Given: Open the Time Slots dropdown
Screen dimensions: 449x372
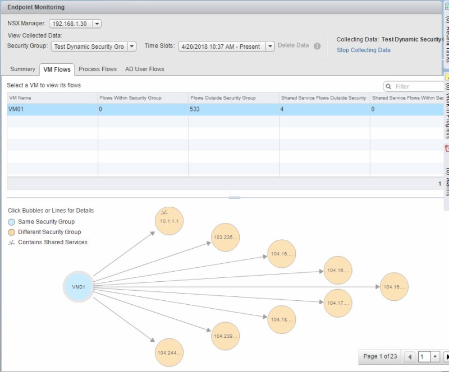Looking at the screenshot, I should coord(269,46).
